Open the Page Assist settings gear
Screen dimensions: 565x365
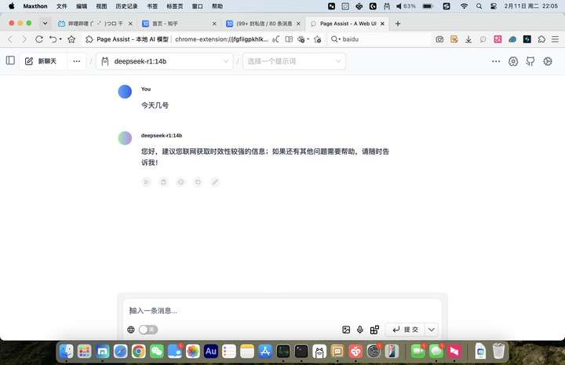(548, 61)
